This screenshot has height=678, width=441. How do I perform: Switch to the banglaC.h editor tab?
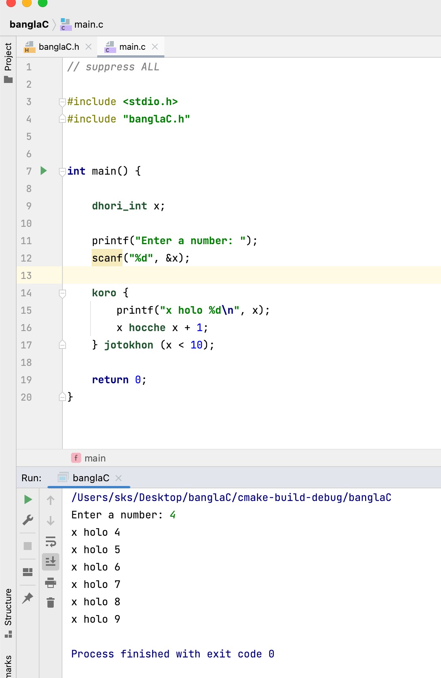[58, 47]
